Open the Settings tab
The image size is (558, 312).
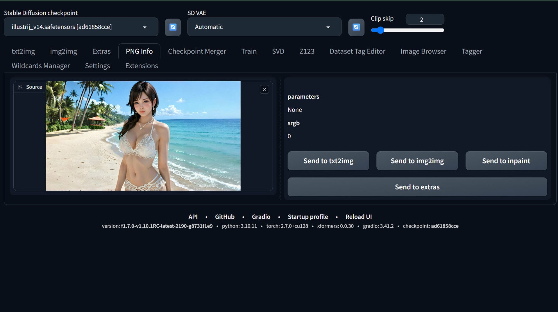[97, 66]
